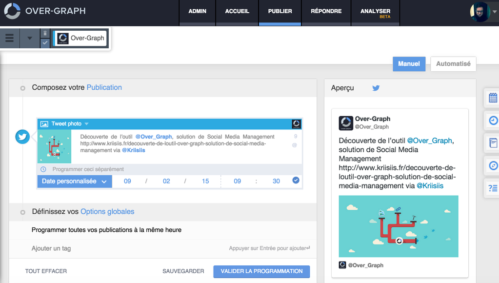Expand the account list dropdown arrow
Image resolution: width=499 pixels, height=283 pixels.
coord(29,38)
